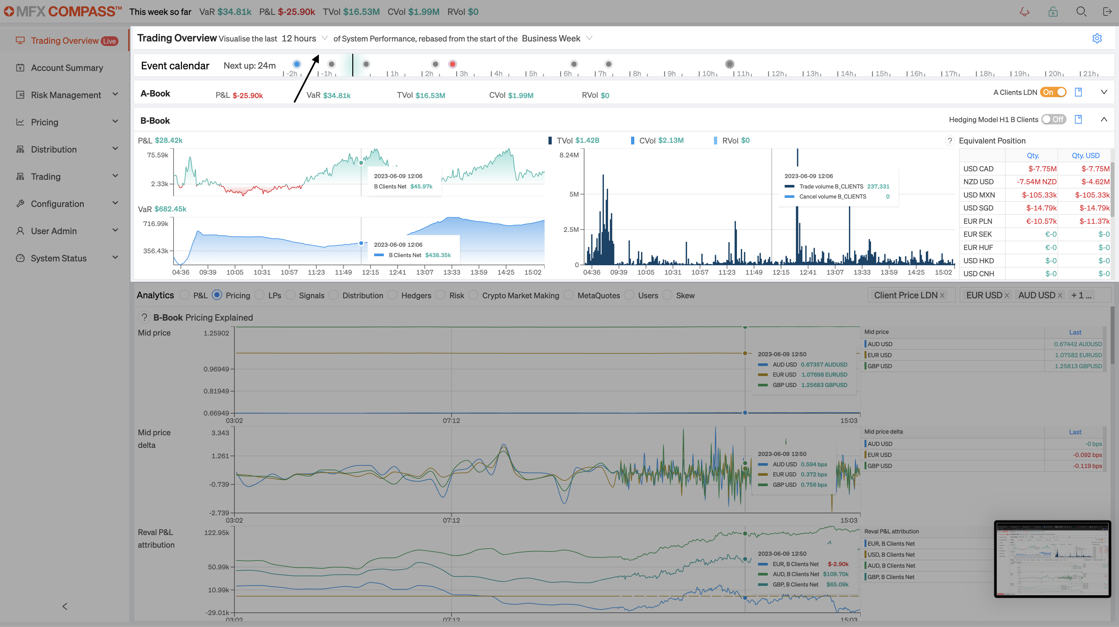This screenshot has width=1119, height=627.
Task: Click the B-Book bookmark icon
Action: (x=1078, y=120)
